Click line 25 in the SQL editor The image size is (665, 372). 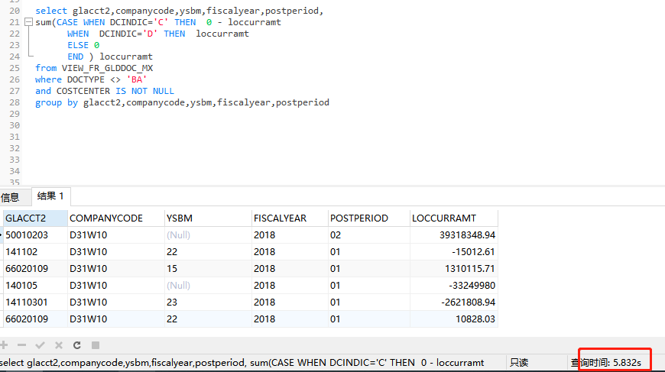pyautogui.click(x=153, y=68)
